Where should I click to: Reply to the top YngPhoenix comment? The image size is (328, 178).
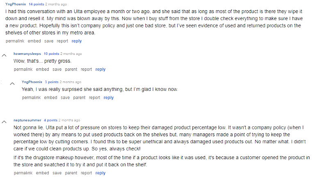tap(77, 41)
